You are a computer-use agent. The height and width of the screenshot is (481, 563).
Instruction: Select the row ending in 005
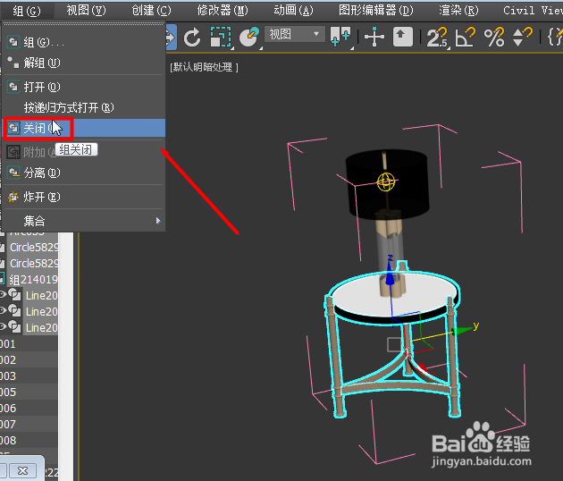29,392
